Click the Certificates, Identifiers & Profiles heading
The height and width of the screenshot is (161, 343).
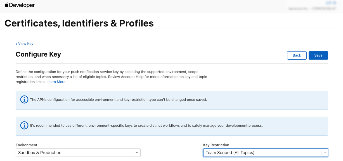(79, 23)
